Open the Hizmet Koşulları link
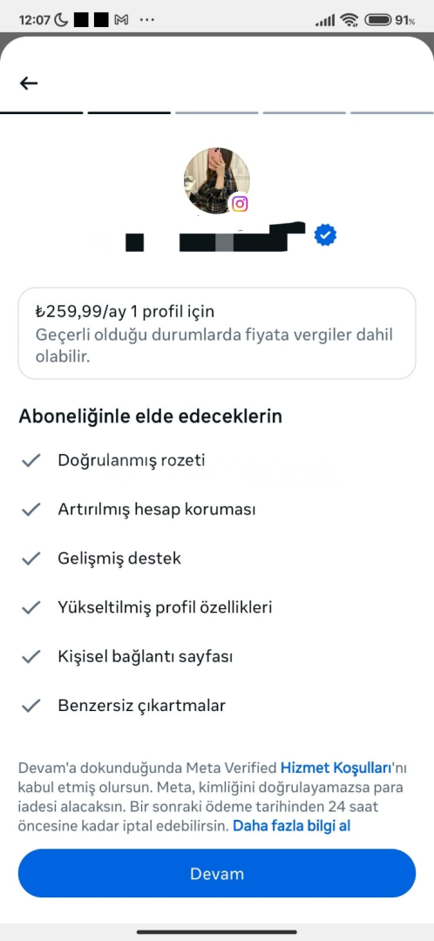This screenshot has width=434, height=941. pyautogui.click(x=336, y=768)
